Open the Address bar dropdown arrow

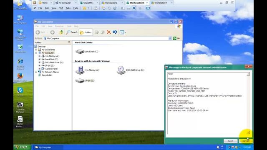pyautogui.click(x=170, y=38)
